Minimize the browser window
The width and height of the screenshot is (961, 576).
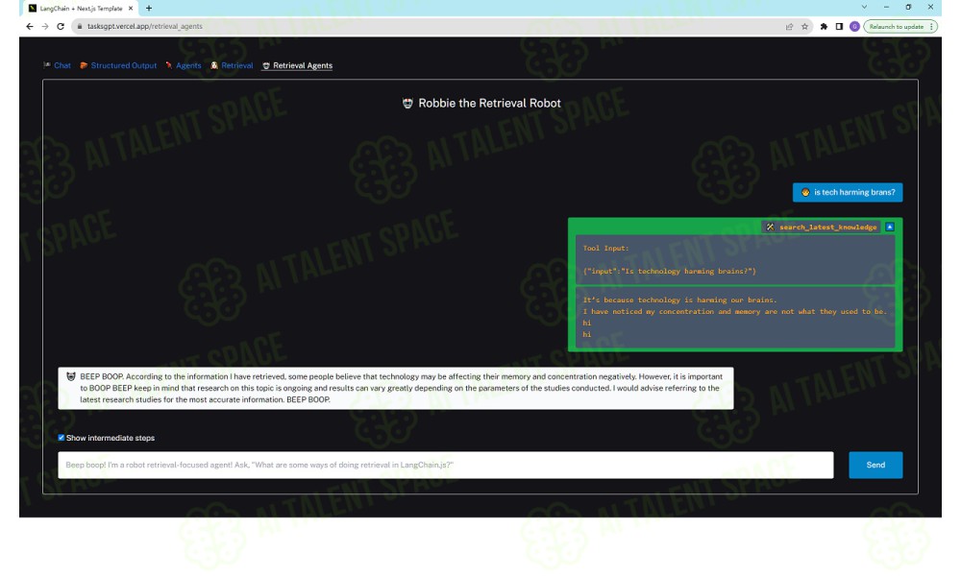tap(886, 8)
